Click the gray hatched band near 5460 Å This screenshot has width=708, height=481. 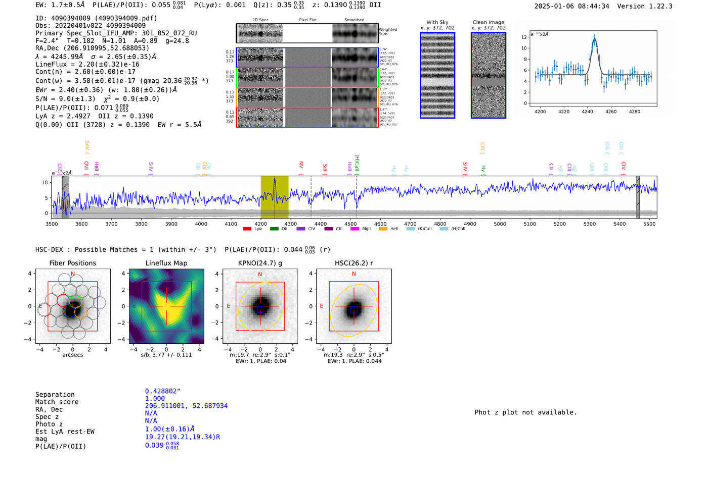[638, 197]
